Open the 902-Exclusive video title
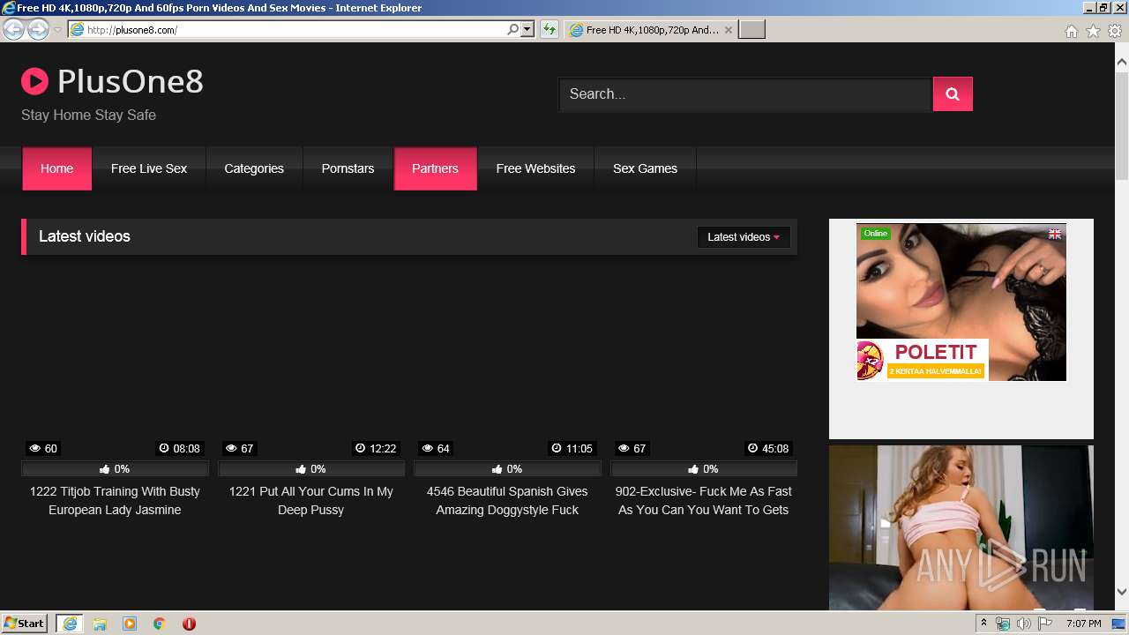Viewport: 1129px width, 635px height. 703,501
